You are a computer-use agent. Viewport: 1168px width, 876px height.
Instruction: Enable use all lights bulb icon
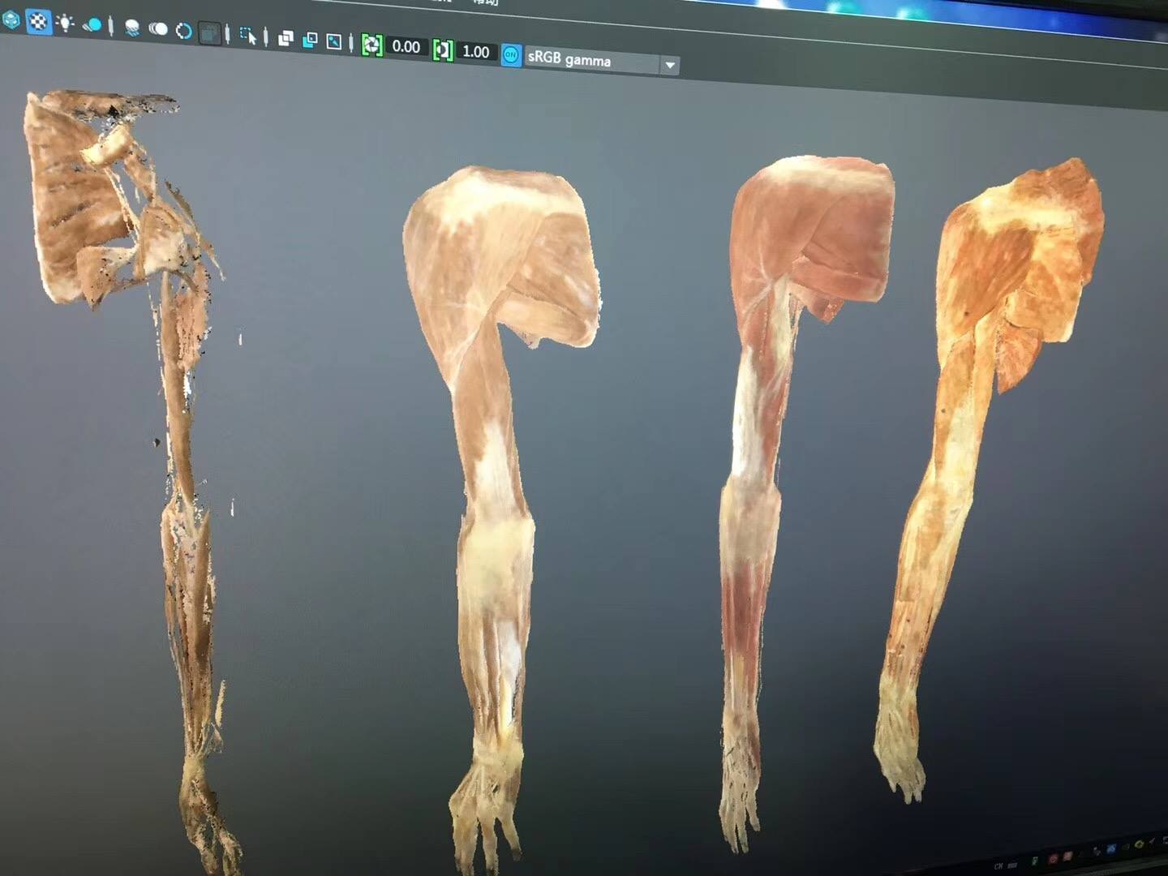65,23
